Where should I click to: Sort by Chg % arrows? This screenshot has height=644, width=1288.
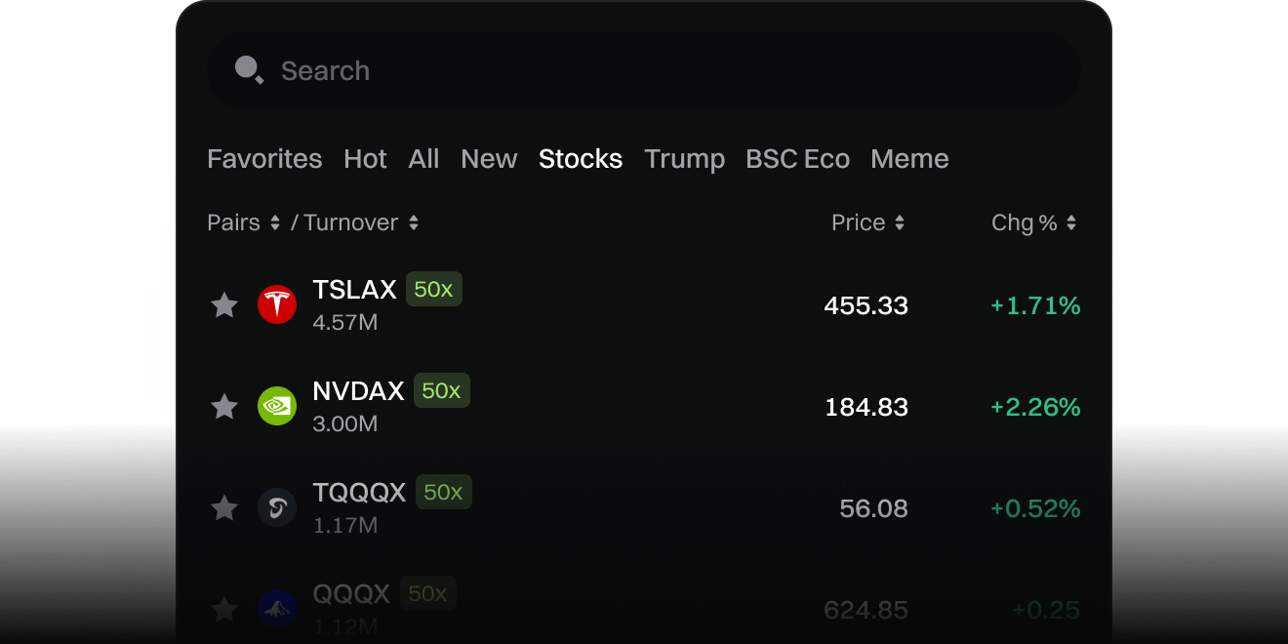click(x=1071, y=223)
